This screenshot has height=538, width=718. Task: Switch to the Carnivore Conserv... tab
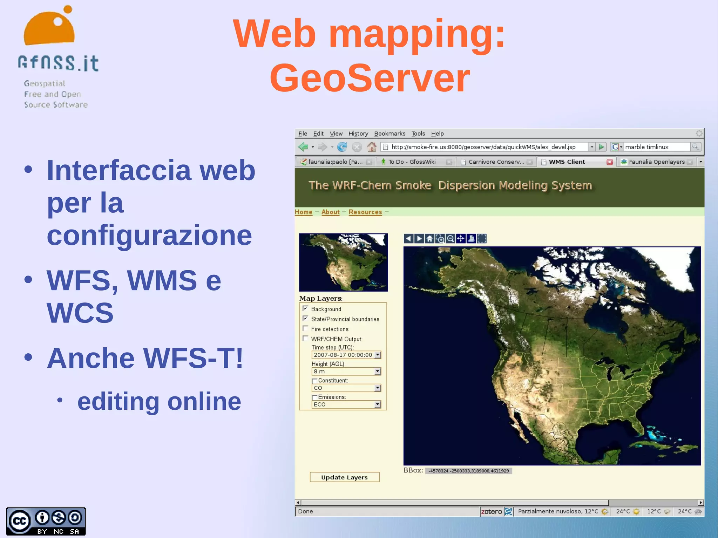pos(496,162)
